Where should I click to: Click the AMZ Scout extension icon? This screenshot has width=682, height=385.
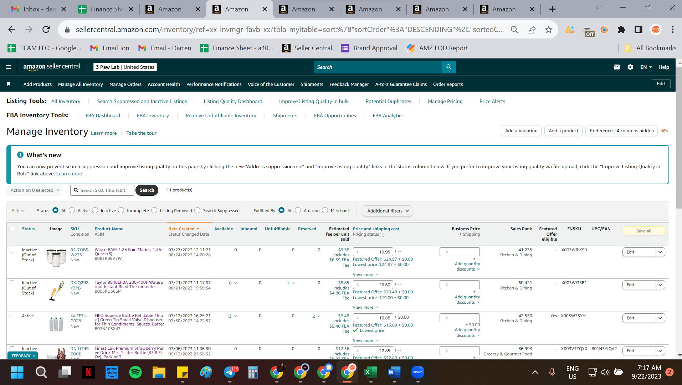click(570, 30)
